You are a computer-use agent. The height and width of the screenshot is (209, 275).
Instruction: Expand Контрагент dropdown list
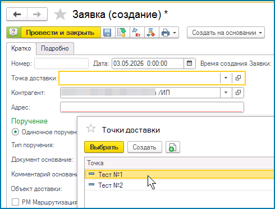pyautogui.click(x=226, y=93)
